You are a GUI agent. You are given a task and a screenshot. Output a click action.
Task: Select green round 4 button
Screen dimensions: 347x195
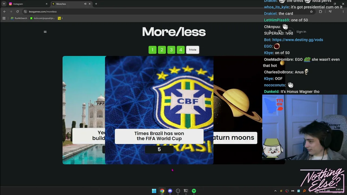point(181,50)
